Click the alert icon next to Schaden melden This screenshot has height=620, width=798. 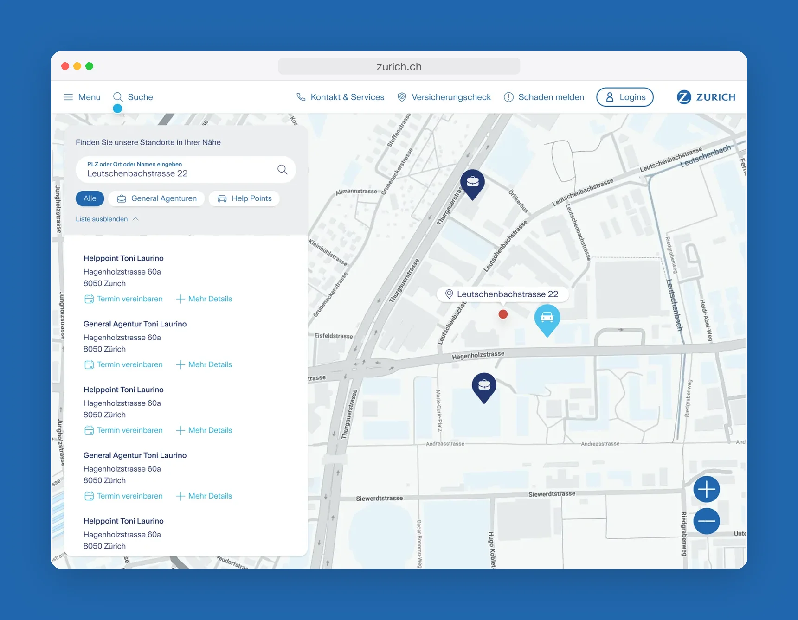[x=509, y=97]
